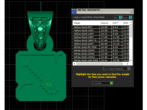The height and width of the screenshot is (110, 147).
Task: Toggle the GV library switch
Action: point(118,17)
